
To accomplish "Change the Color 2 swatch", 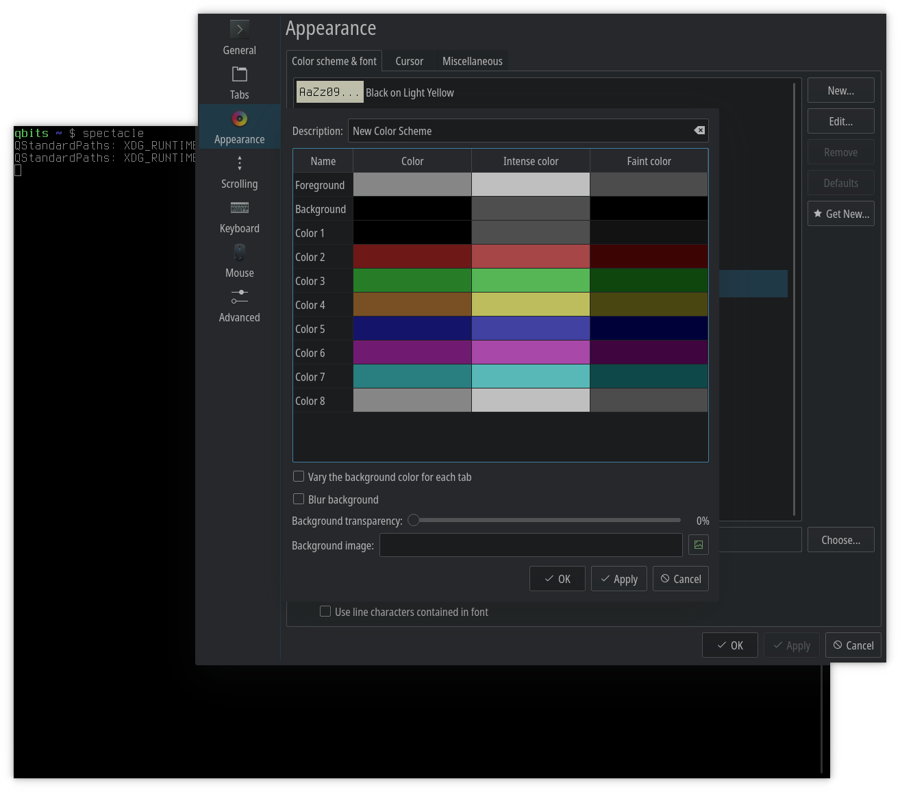I will pos(412,256).
